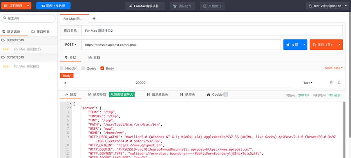Switch to 响应参数 tab
Viewport: 351px width, 158px height.
(x=98, y=95)
